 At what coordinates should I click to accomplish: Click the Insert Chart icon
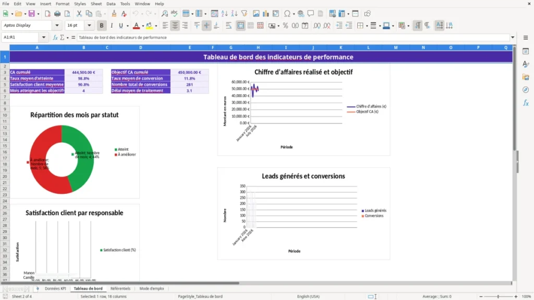coord(266,14)
